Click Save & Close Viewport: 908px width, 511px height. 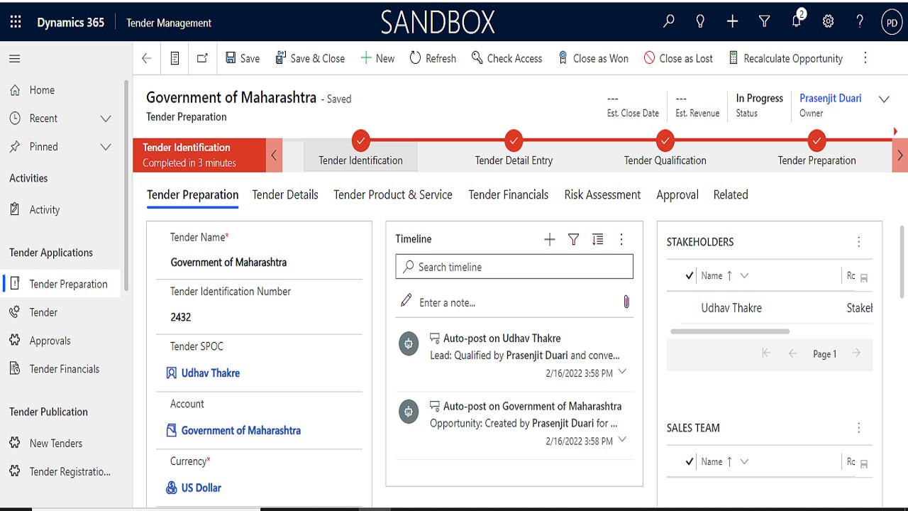(x=310, y=58)
